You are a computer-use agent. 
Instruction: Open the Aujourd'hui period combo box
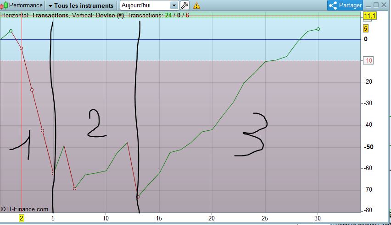(149, 5)
